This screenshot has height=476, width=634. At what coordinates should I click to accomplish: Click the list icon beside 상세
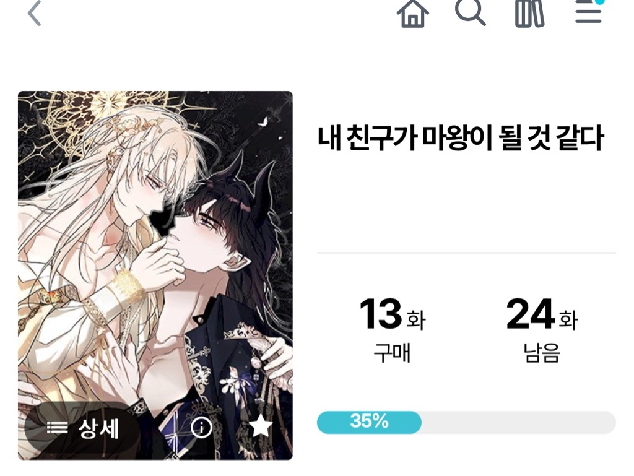(x=57, y=428)
